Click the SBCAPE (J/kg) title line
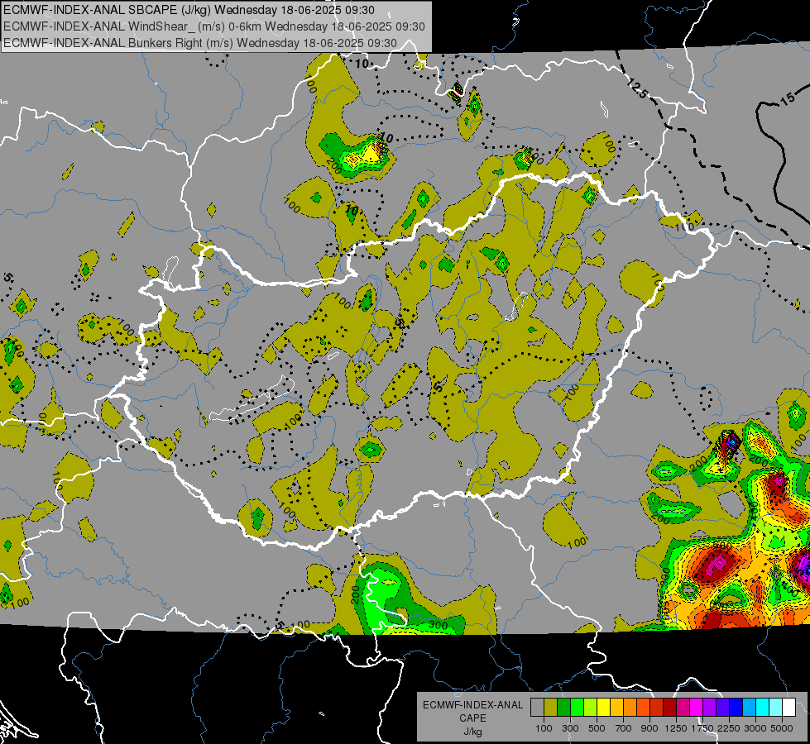The image size is (810, 744). point(189,10)
